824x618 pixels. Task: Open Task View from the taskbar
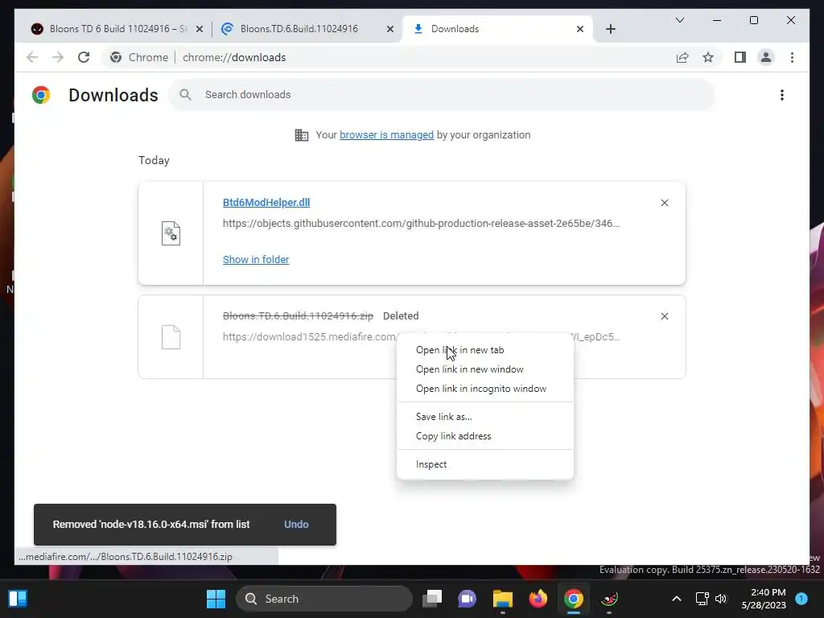tap(432, 599)
